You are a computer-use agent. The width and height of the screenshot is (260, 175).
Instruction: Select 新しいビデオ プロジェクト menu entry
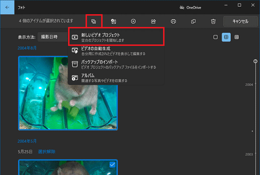click(116, 37)
